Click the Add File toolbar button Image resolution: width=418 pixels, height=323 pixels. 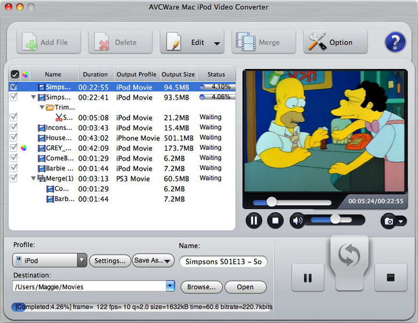click(x=49, y=42)
